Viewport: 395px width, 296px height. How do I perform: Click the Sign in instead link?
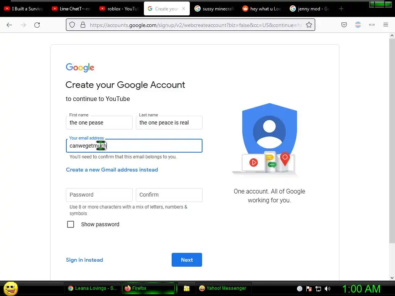tap(84, 260)
